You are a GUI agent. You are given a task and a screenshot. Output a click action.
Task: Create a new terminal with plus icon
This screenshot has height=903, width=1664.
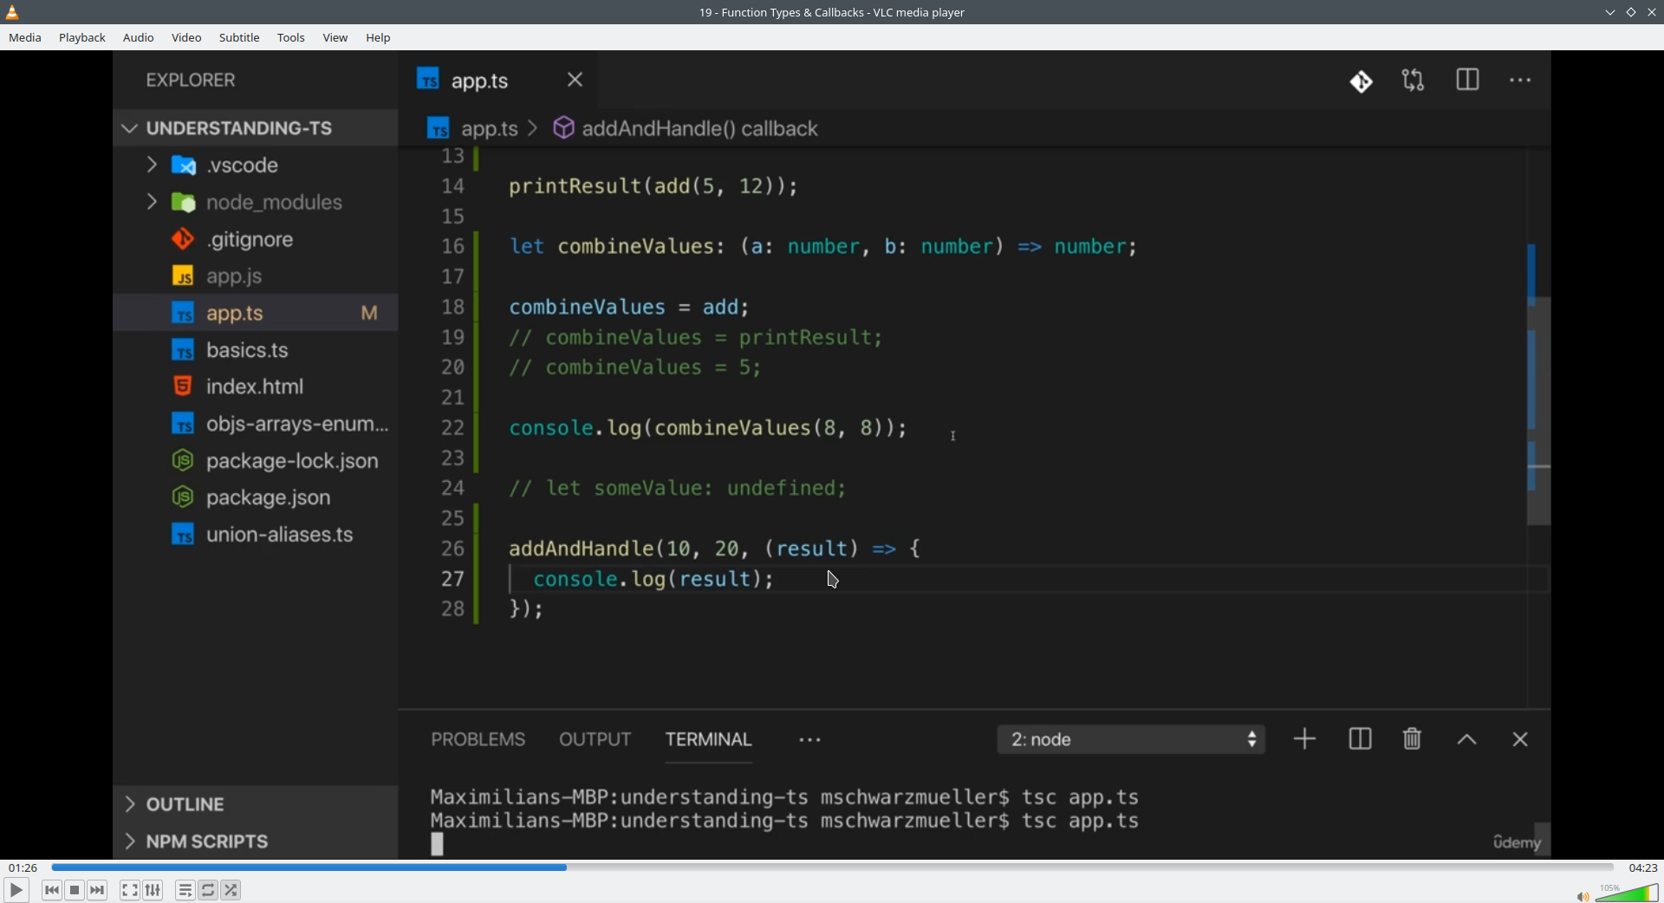pos(1305,738)
